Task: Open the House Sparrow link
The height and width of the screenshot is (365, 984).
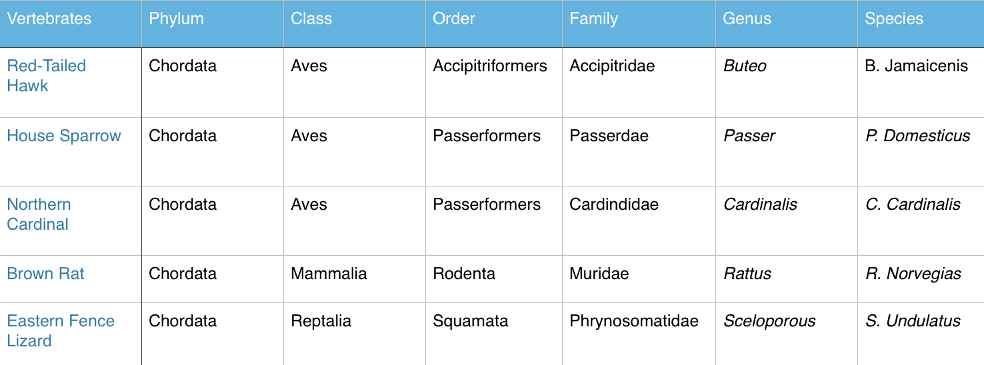Action: 64,136
